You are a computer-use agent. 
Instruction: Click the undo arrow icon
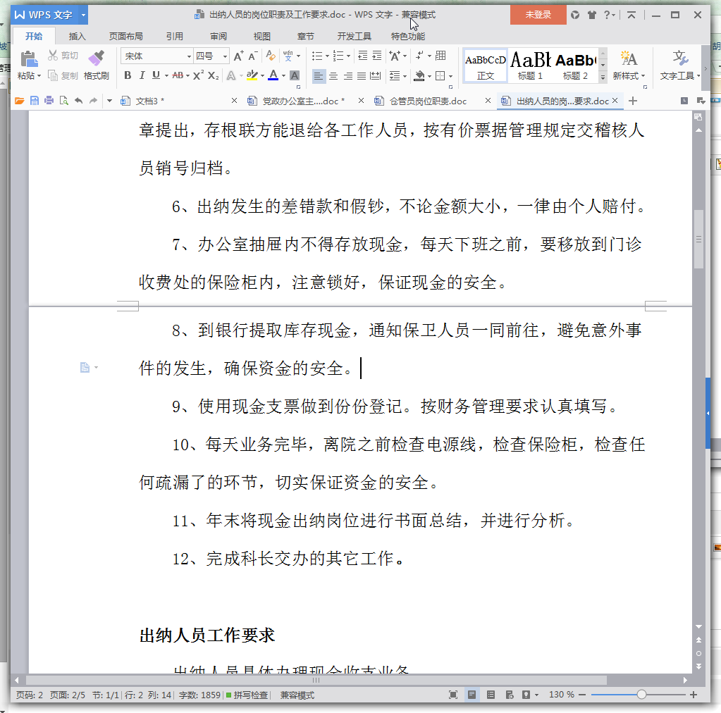click(x=78, y=101)
